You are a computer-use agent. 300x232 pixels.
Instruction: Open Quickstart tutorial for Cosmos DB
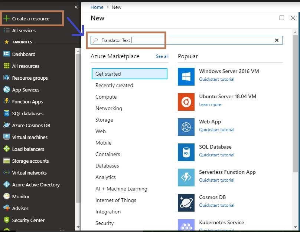[x=216, y=205]
